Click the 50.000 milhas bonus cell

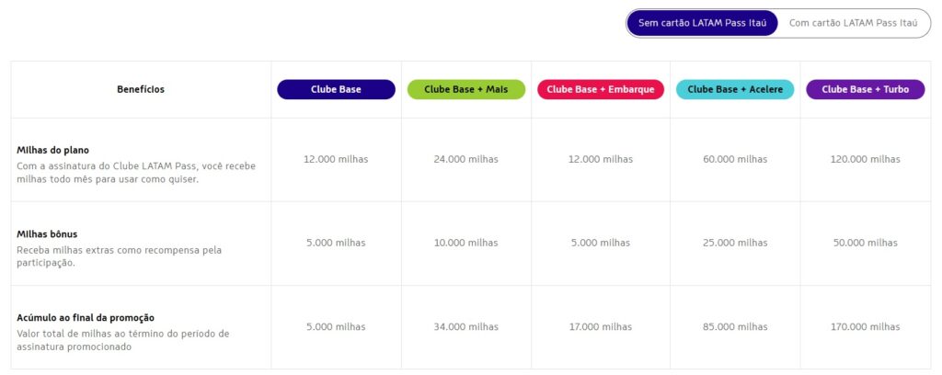(x=866, y=243)
